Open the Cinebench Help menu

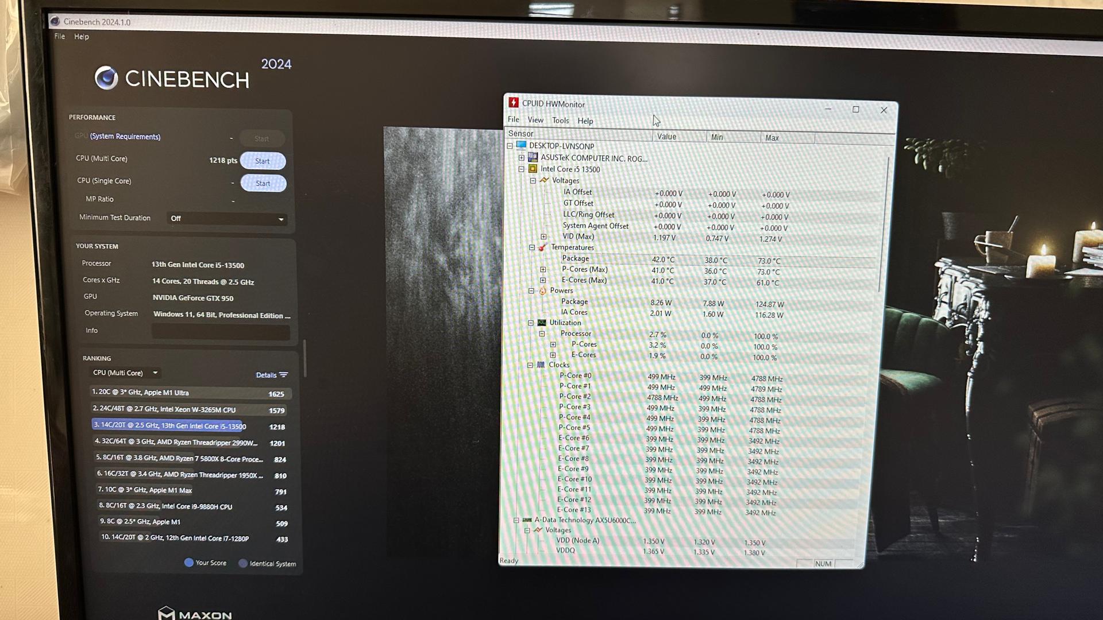(x=82, y=36)
